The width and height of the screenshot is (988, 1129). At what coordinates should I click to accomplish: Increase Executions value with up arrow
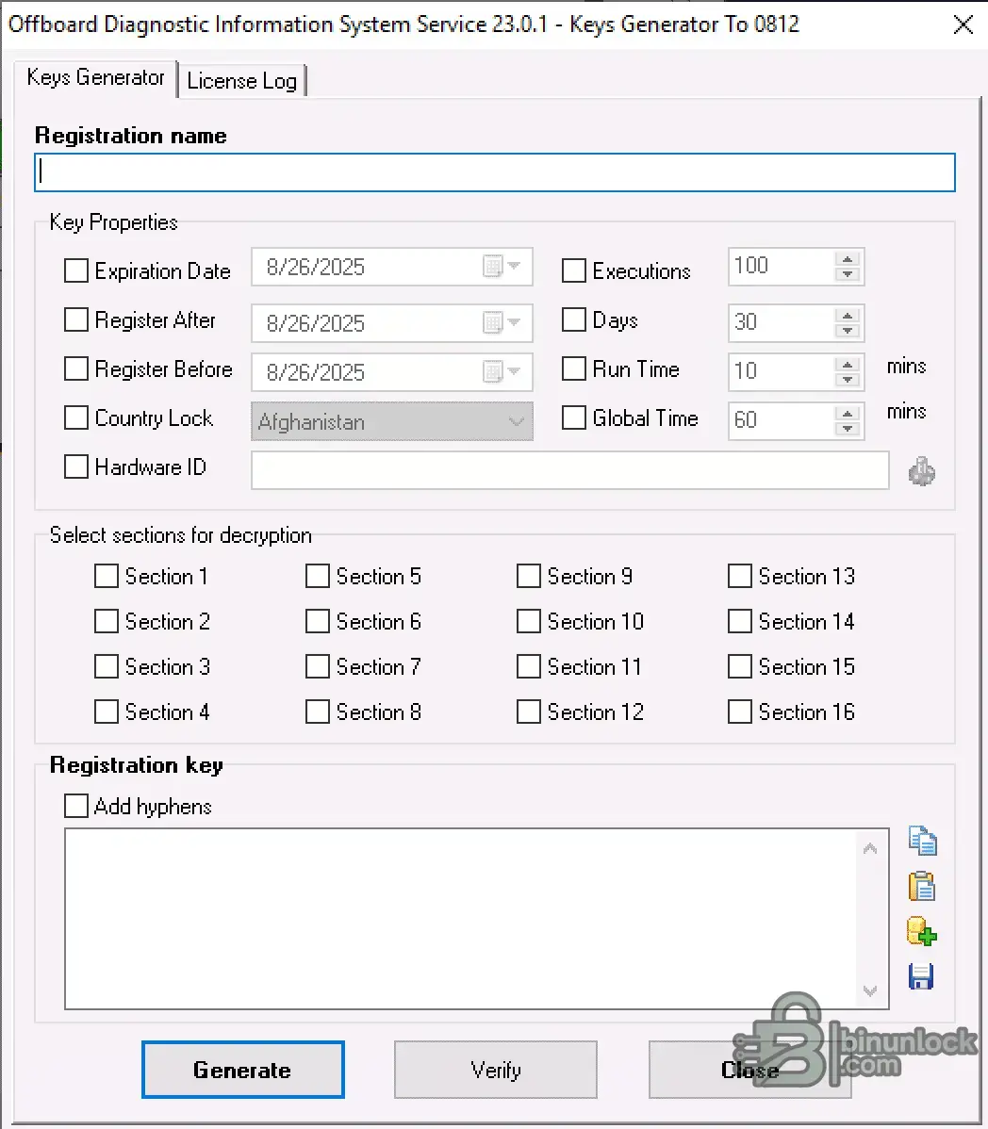tap(848, 259)
